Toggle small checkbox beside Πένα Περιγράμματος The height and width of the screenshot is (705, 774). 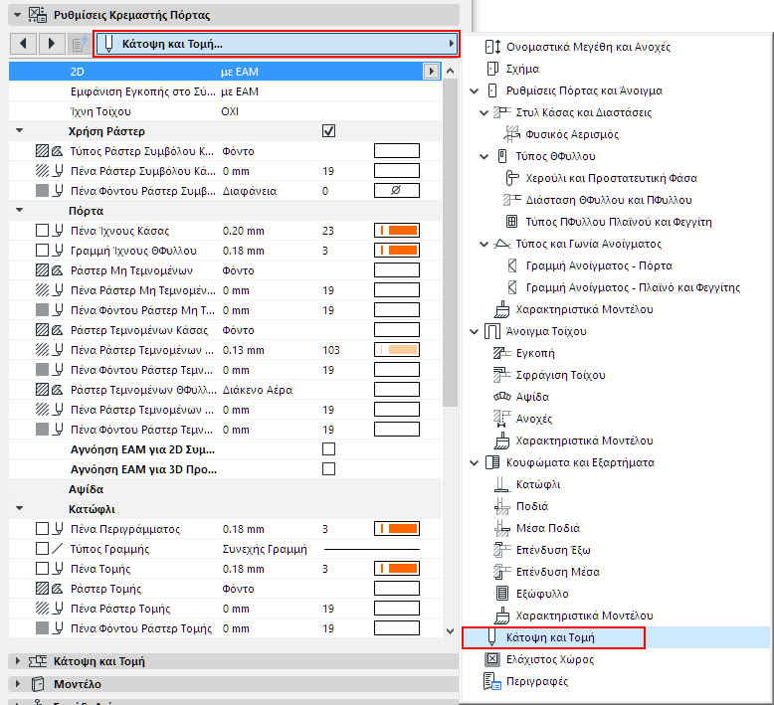coord(43,529)
